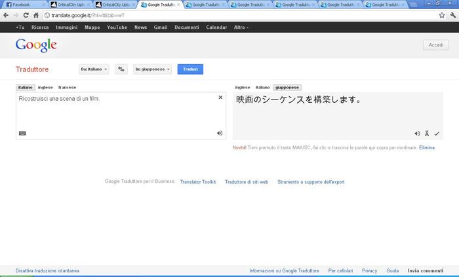The image size is (459, 277).
Task: Swap source and target languages
Action: pos(121,69)
